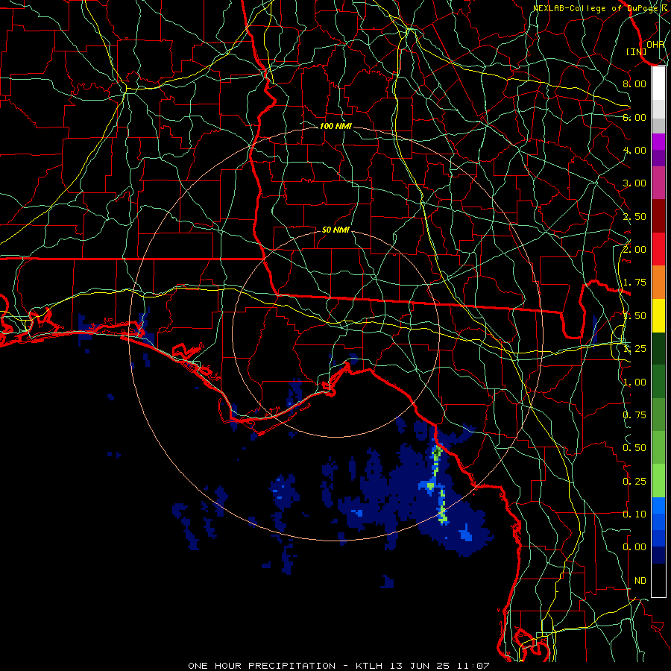Pick the orange swatch in the legend
Viewport: 671px width, 671px height.
pos(658,282)
